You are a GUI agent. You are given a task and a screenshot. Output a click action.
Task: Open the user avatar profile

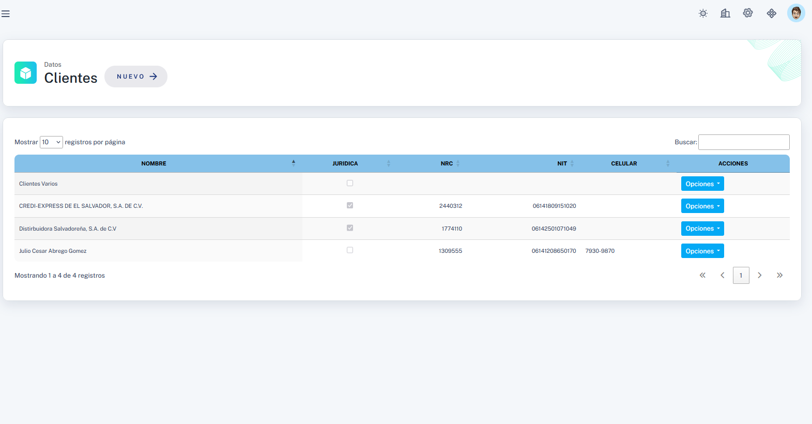tap(796, 13)
